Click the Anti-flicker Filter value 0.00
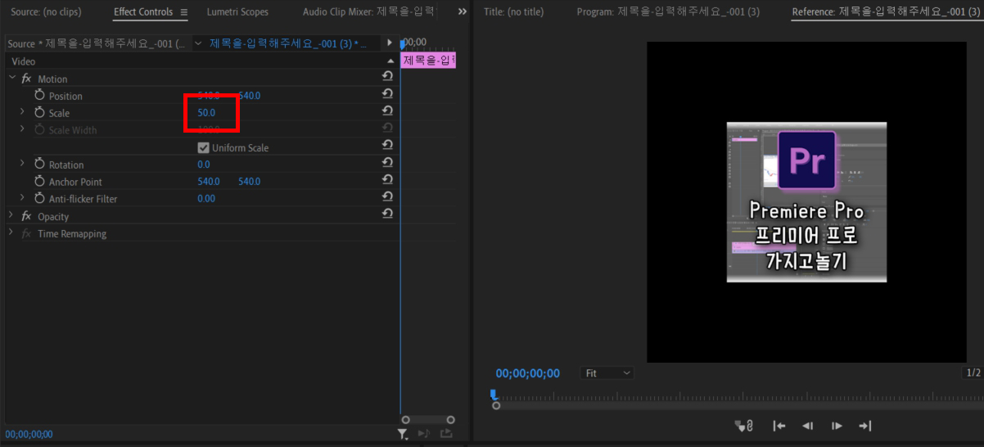Image resolution: width=984 pixels, height=447 pixels. (x=206, y=199)
